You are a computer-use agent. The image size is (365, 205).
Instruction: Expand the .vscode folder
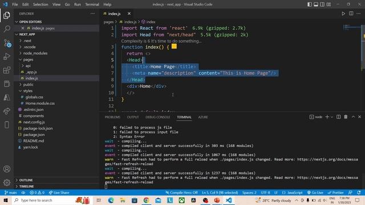[x=29, y=47]
